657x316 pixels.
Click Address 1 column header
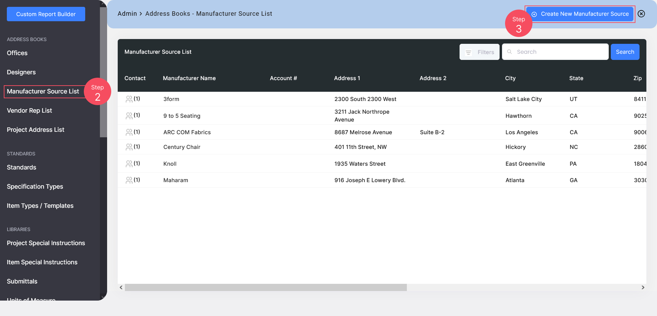(x=347, y=78)
